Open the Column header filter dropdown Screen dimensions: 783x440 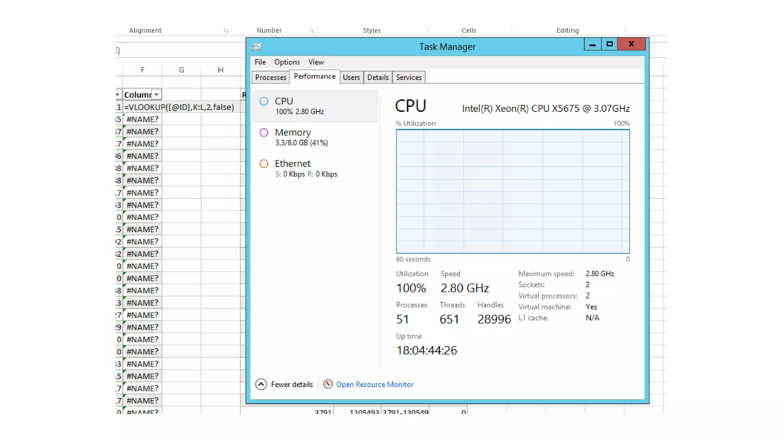(156, 94)
